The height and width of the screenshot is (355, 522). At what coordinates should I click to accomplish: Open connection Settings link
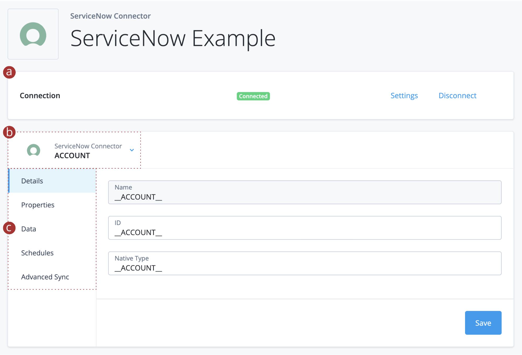tap(404, 96)
